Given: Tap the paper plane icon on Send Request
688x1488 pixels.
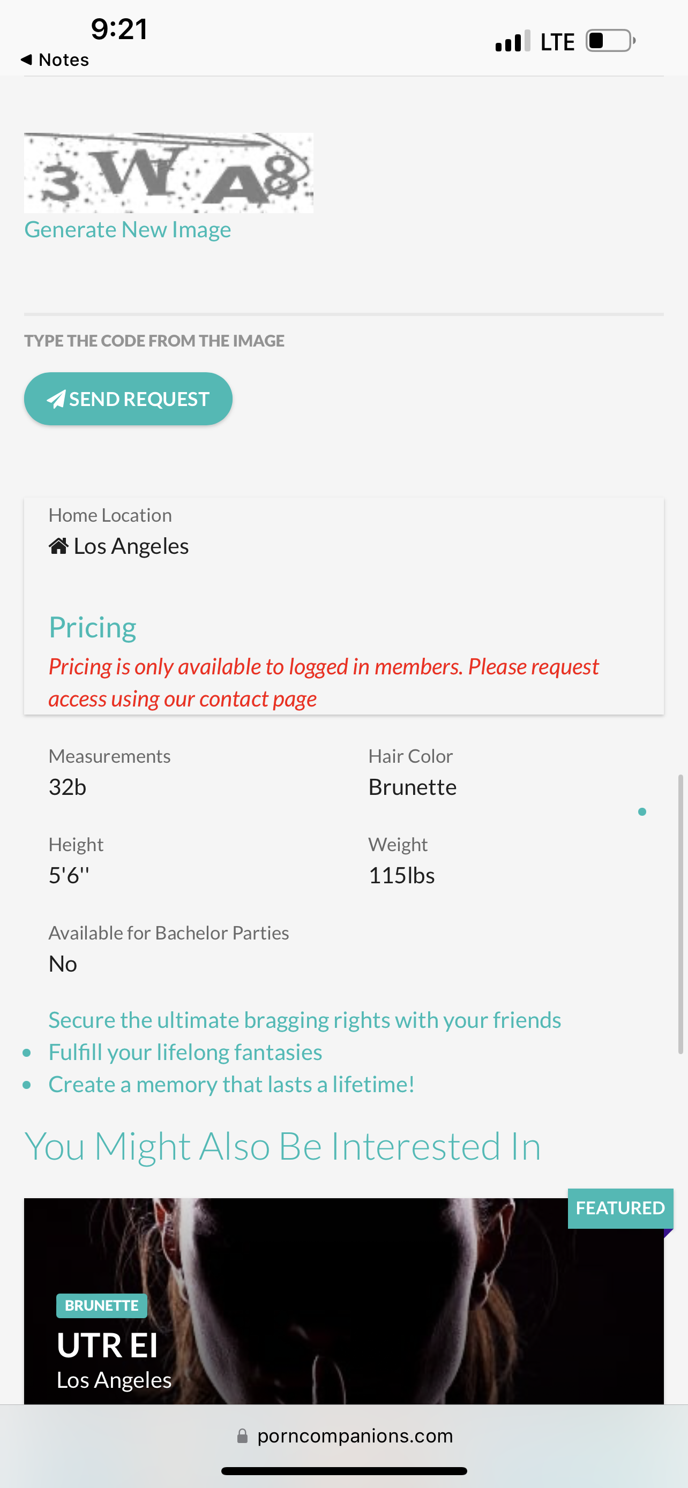Looking at the screenshot, I should pos(56,399).
